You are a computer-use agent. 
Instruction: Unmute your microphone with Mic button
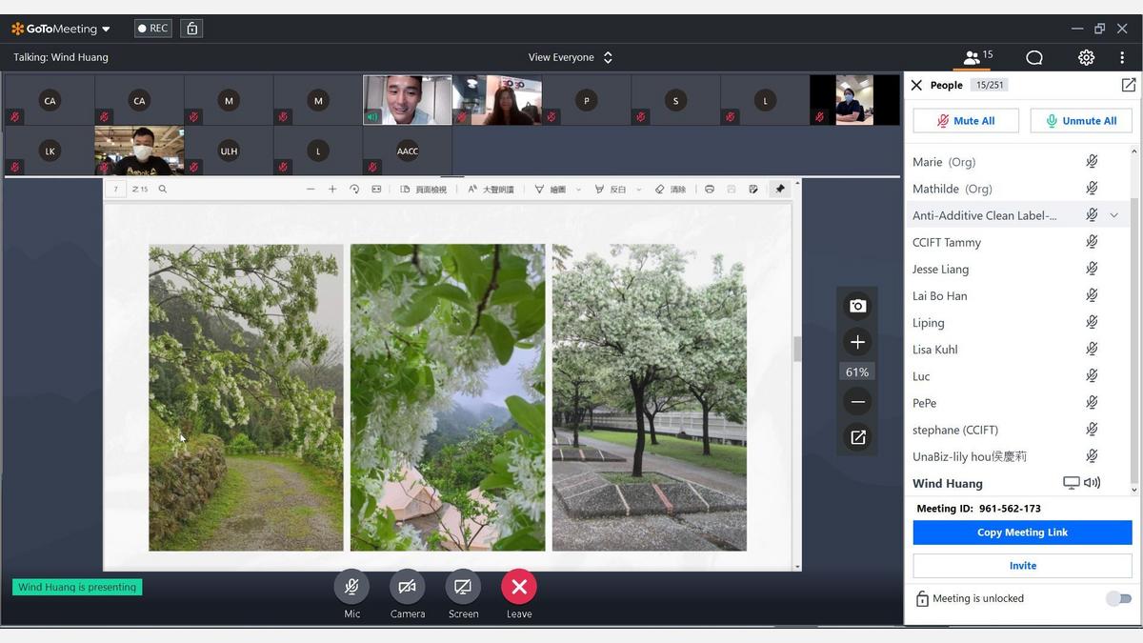point(351,587)
